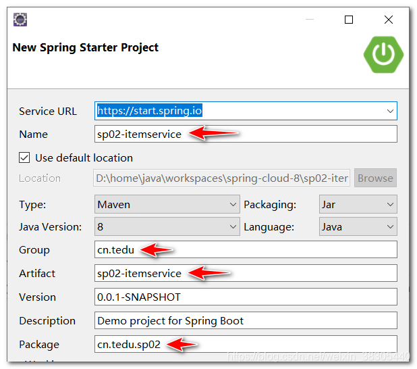Edit the Description field Demo project
The height and width of the screenshot is (369, 417).
pyautogui.click(x=246, y=320)
